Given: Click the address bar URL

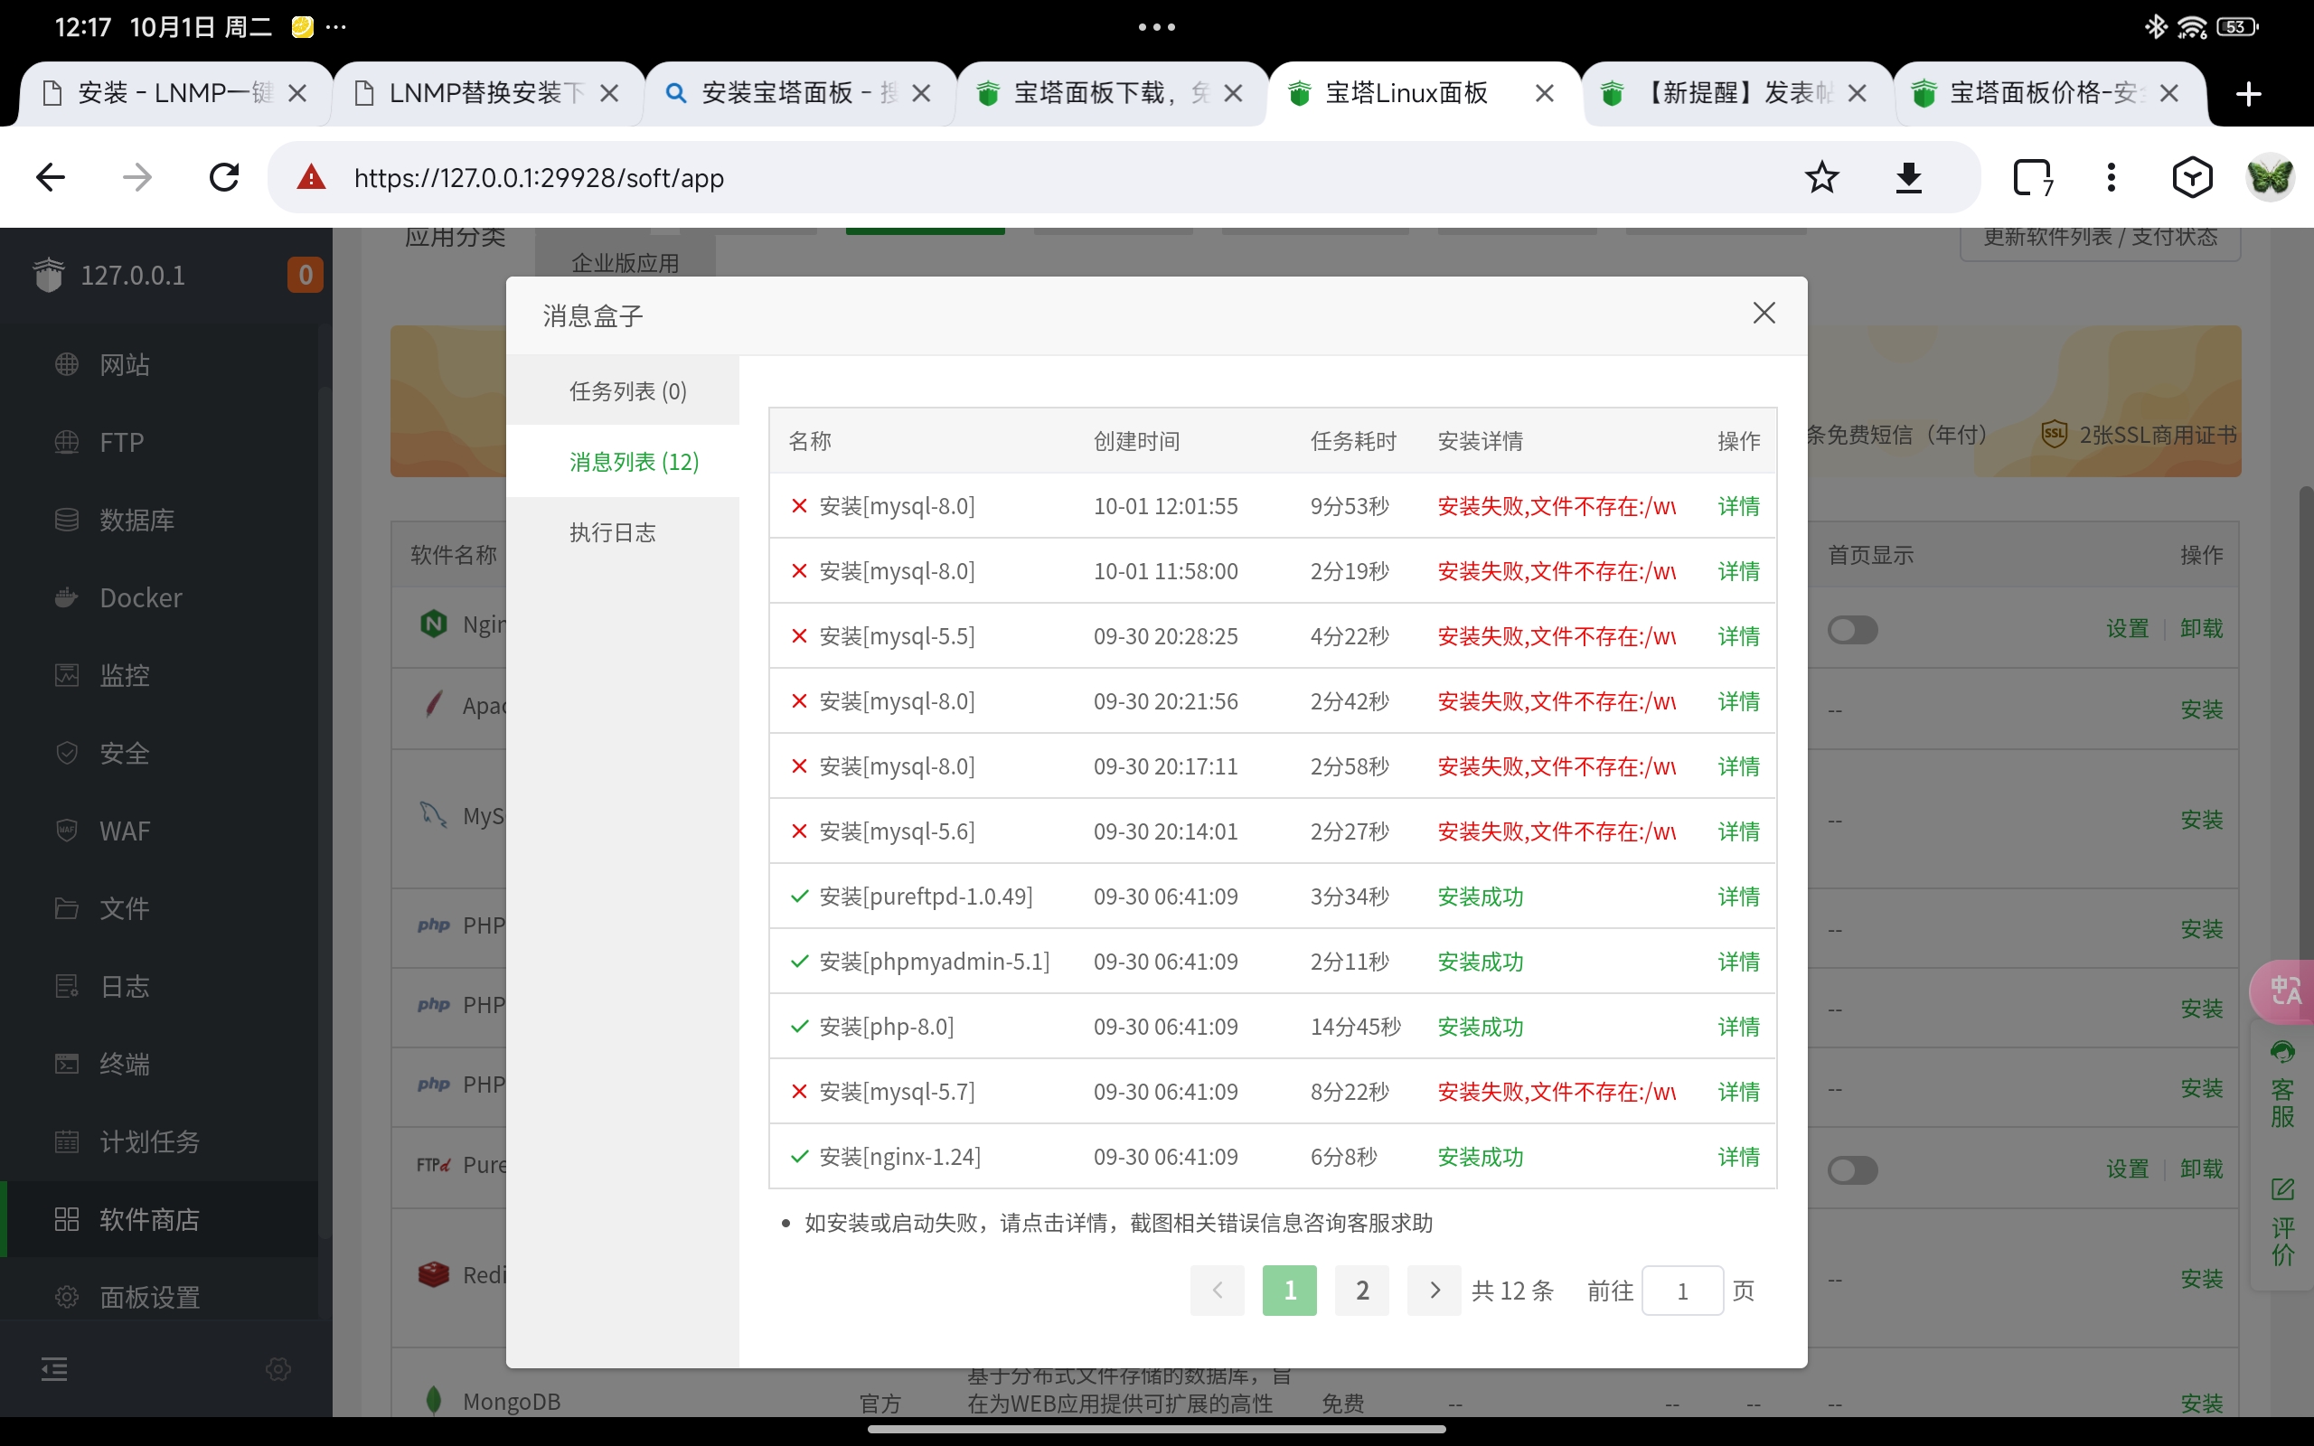Looking at the screenshot, I should (x=539, y=178).
